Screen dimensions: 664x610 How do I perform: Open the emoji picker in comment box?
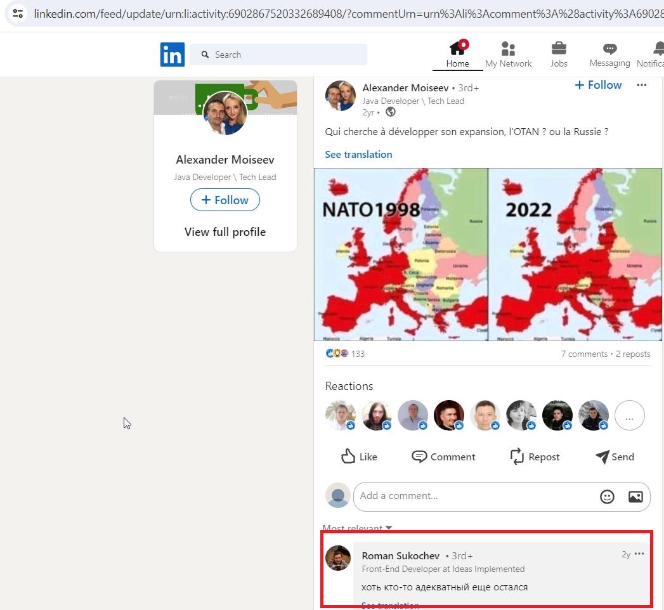607,496
